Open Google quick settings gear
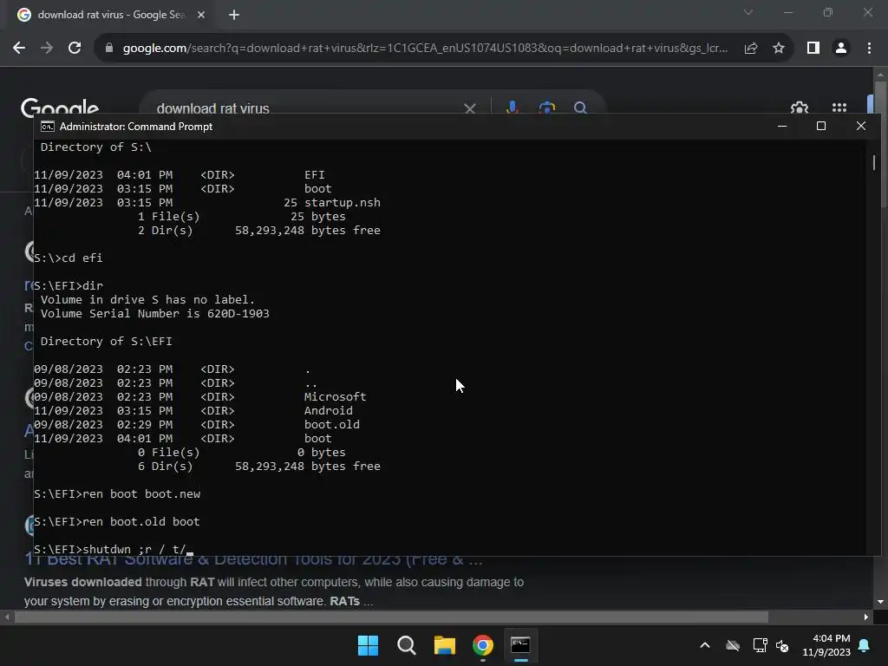888x666 pixels. click(x=799, y=107)
